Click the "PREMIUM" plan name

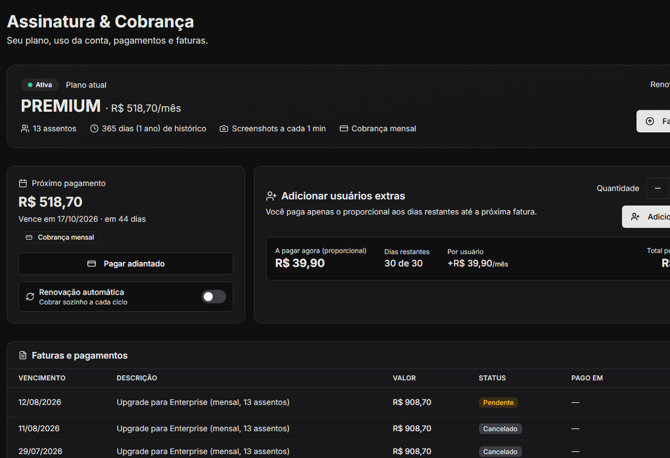pos(61,106)
